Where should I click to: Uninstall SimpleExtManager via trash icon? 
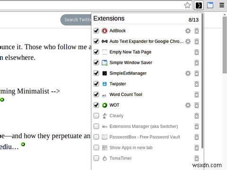click(x=197, y=73)
